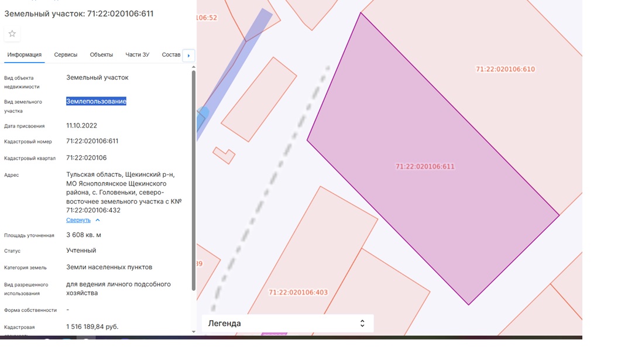The height and width of the screenshot is (357, 628).
Task: Click the highlighted Землепользование value
Action: point(96,101)
